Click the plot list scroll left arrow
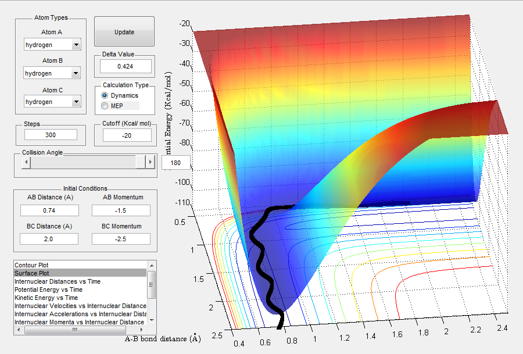Screen dimensions: 523x354 19,330
